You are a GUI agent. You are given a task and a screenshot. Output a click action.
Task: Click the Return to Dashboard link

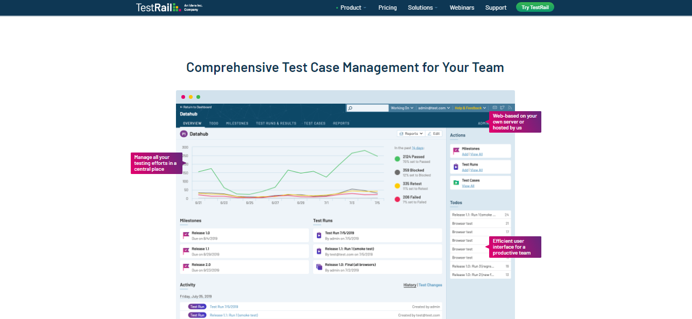point(196,107)
